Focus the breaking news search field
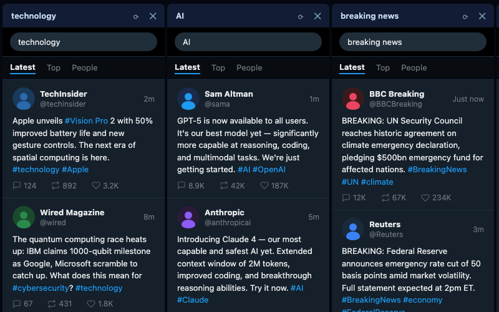Viewport: 499px width, 312px height. click(x=413, y=42)
